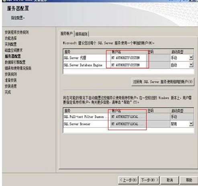
Task: Click 启动类型 column header in lower table
Action: tap(182, 111)
